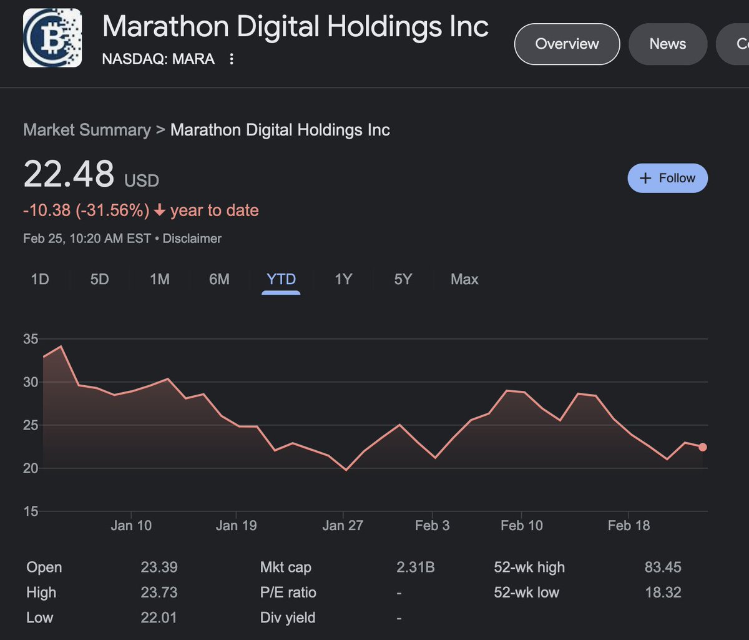Click the Low value 22.01

(x=159, y=618)
